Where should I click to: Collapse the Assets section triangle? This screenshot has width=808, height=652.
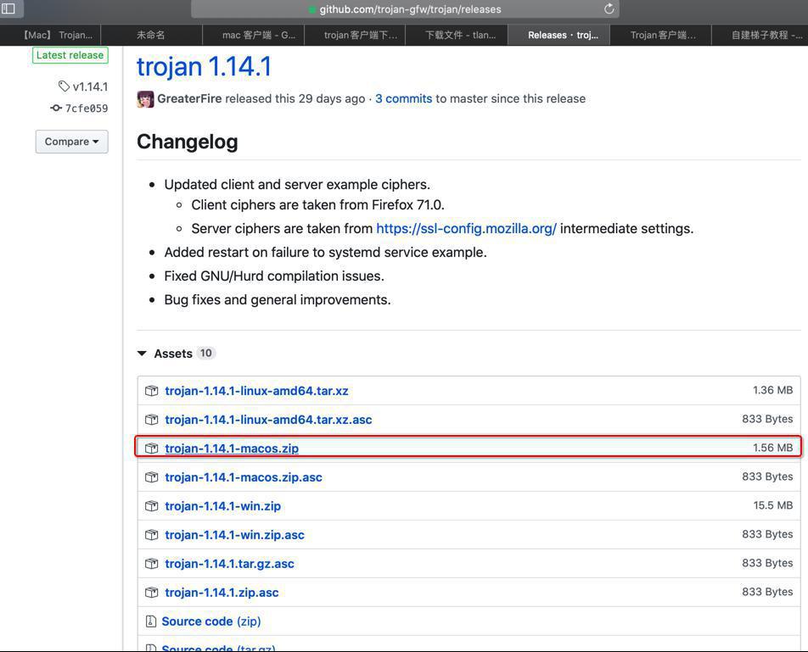point(142,354)
